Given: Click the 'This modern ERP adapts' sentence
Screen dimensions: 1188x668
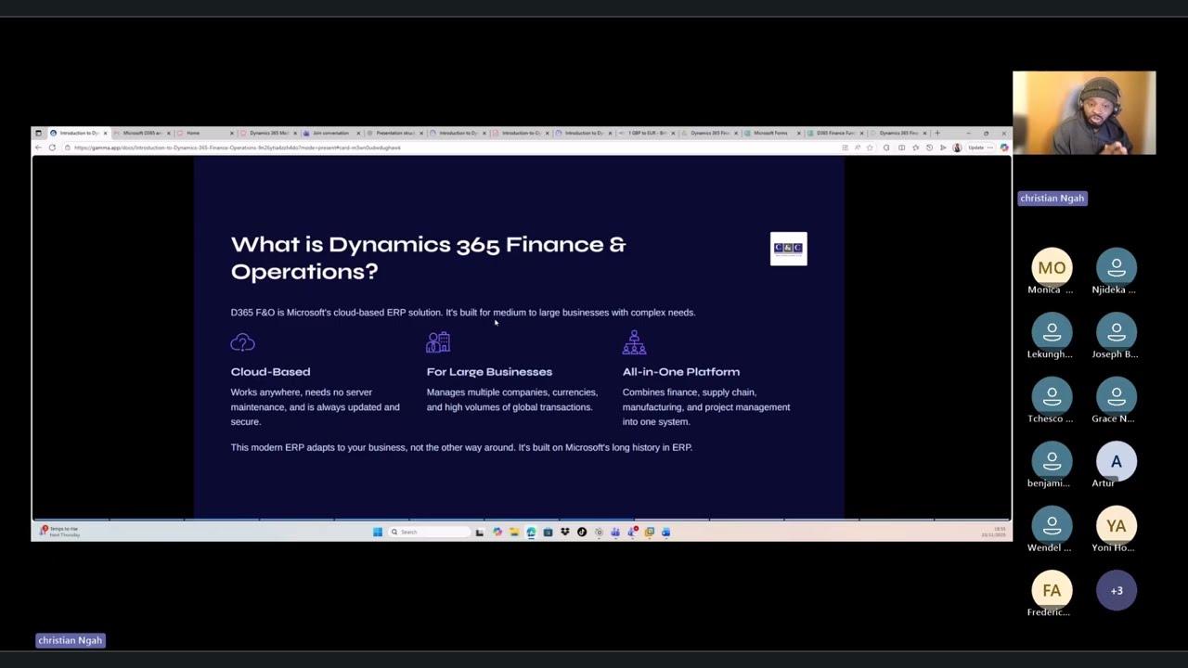Looking at the screenshot, I should tap(461, 447).
